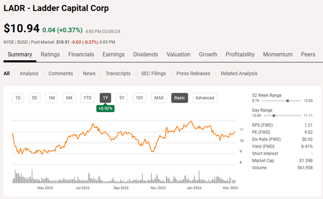323x199 pixels.
Task: Show Press Releases
Action: pyautogui.click(x=193, y=73)
